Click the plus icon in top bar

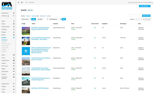click(x=26, y=2)
